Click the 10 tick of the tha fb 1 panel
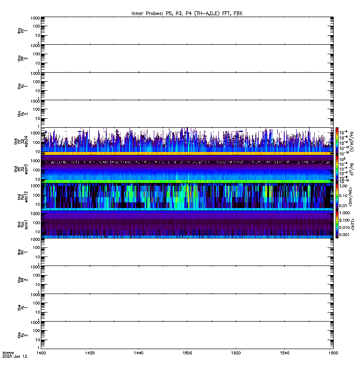 click(x=38, y=91)
